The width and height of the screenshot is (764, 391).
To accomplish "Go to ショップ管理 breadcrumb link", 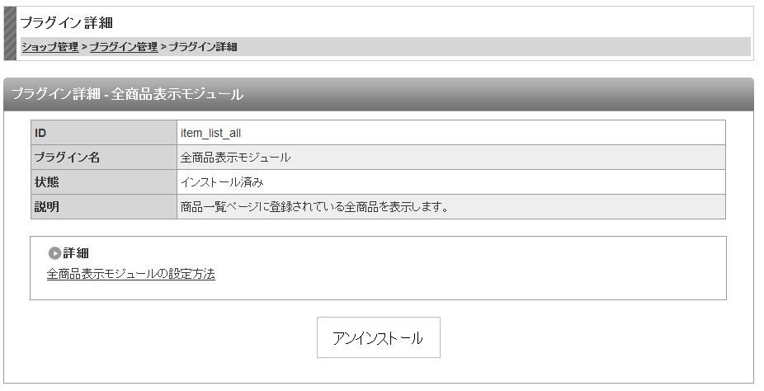I will pyautogui.click(x=50, y=47).
